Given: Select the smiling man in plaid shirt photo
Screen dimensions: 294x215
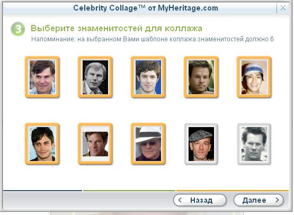Looking at the screenshot, I should [x=42, y=77].
